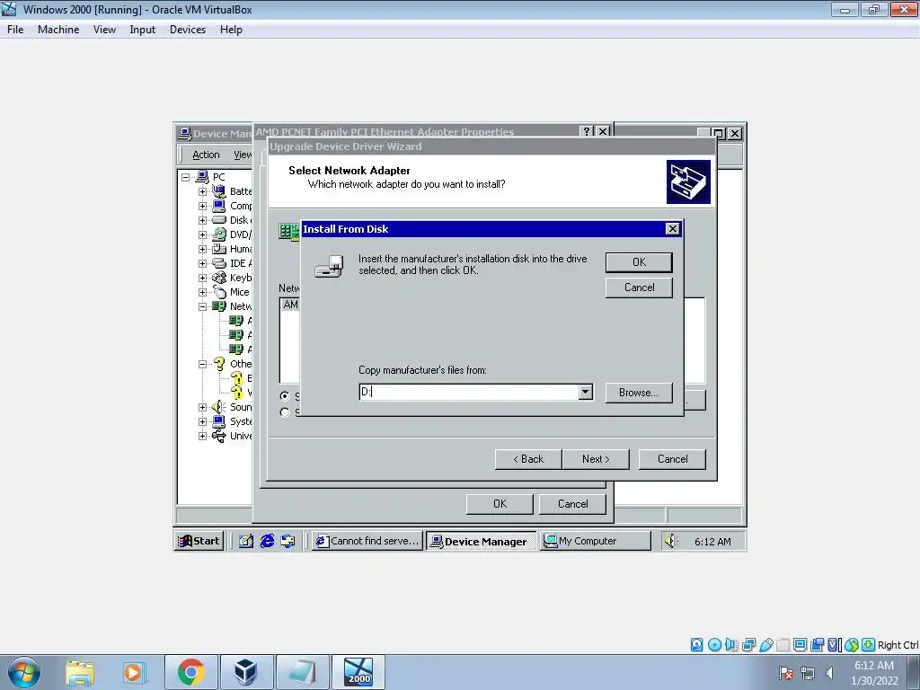
Task: Launch Internet Explorer from Windows 2000 quick launch
Action: (x=267, y=541)
